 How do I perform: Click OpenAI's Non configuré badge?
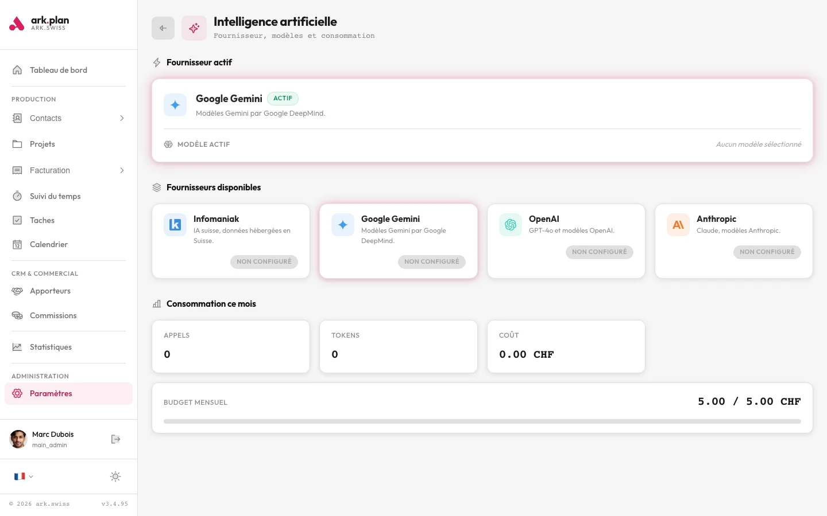pos(600,252)
